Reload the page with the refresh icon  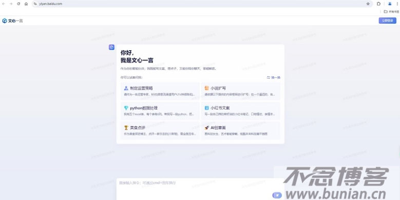(18, 4)
